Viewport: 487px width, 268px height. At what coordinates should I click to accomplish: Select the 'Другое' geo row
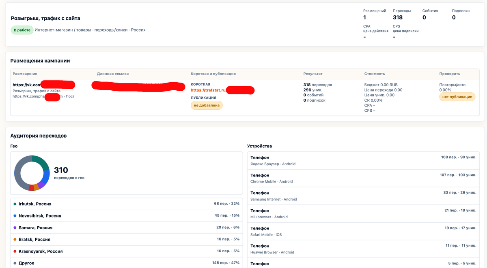pos(127,263)
